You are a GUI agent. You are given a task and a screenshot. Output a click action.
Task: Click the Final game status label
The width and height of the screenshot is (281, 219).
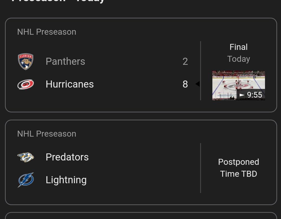(238, 47)
